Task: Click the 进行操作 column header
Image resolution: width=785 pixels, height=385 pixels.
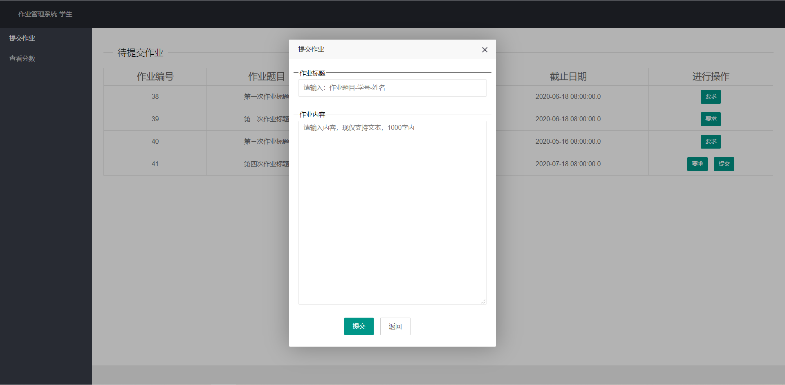Action: tap(711, 77)
